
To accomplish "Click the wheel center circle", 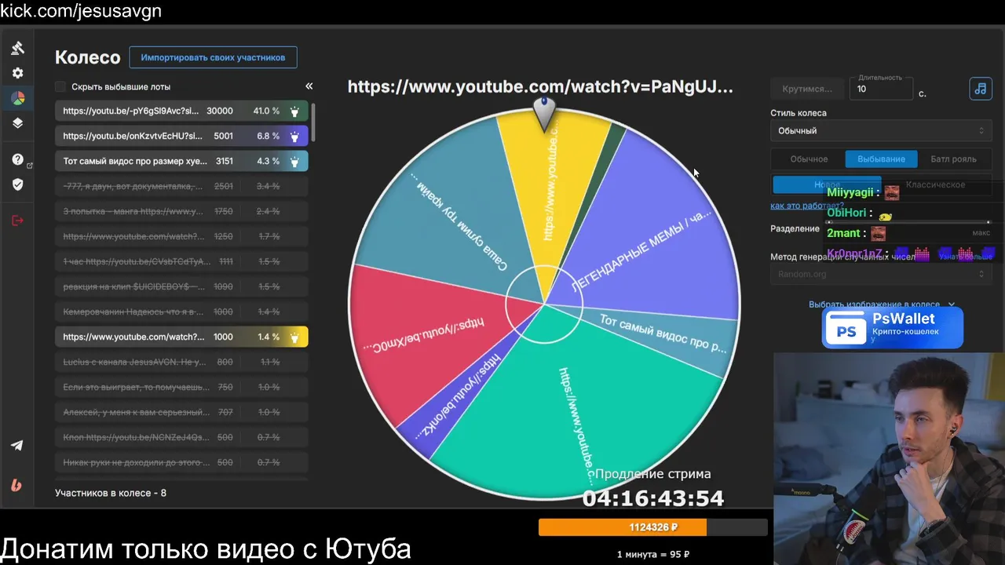I will pyautogui.click(x=543, y=304).
